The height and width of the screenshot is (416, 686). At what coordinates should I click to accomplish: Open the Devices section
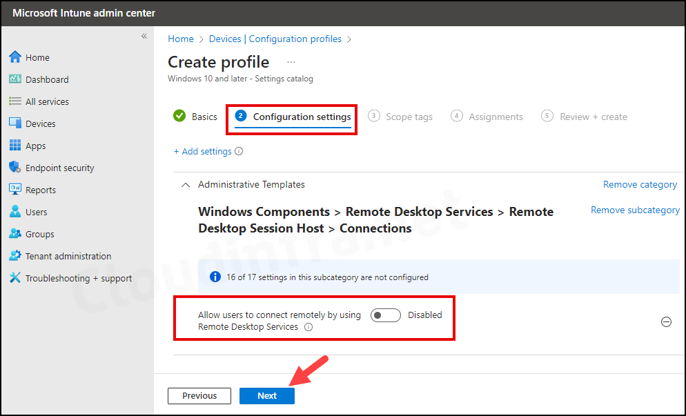[x=41, y=123]
